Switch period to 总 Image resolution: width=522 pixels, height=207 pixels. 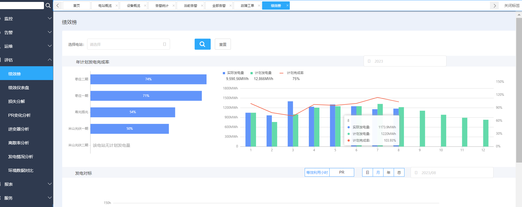(x=399, y=173)
